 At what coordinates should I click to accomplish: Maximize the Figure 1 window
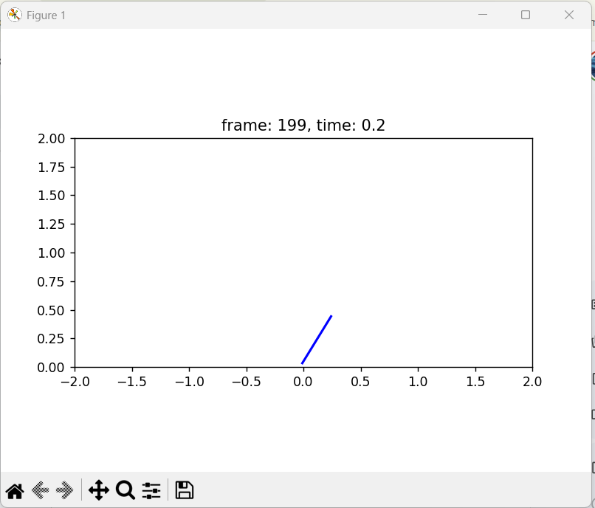526,15
